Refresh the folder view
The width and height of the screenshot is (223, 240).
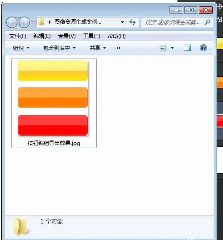click(132, 22)
